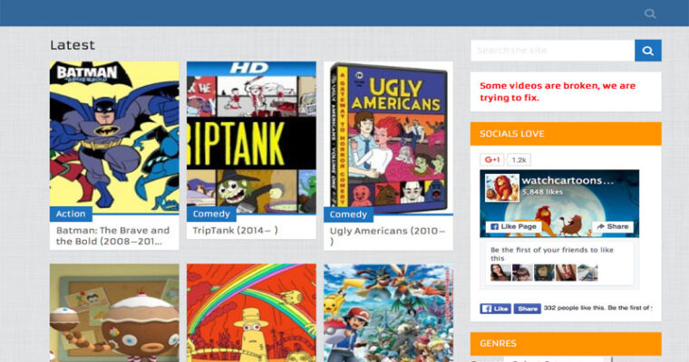Viewport: 689px width, 362px height.
Task: Open the Ugly Americans poster thumbnail
Action: (x=388, y=136)
